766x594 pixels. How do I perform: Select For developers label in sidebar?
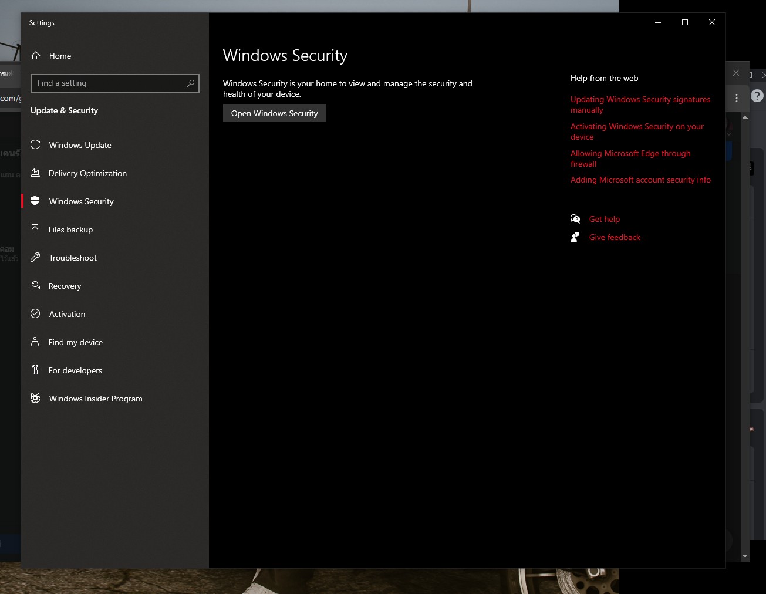[x=75, y=370]
